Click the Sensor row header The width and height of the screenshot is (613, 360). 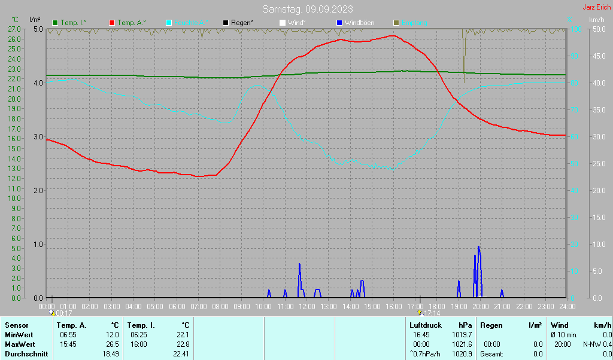(x=17, y=325)
